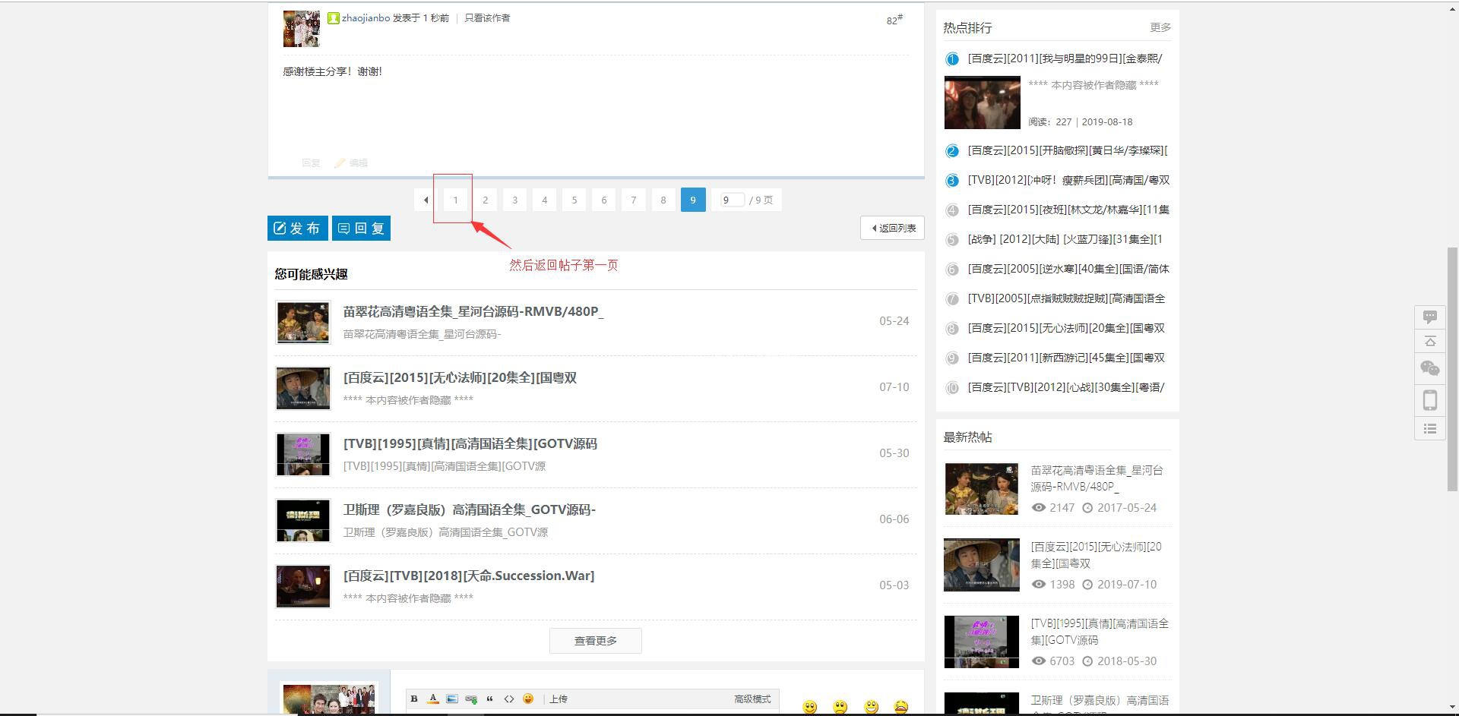Open hot rank 1 我与明星的99日 thread
Image resolution: width=1459 pixels, height=716 pixels.
tap(1065, 58)
